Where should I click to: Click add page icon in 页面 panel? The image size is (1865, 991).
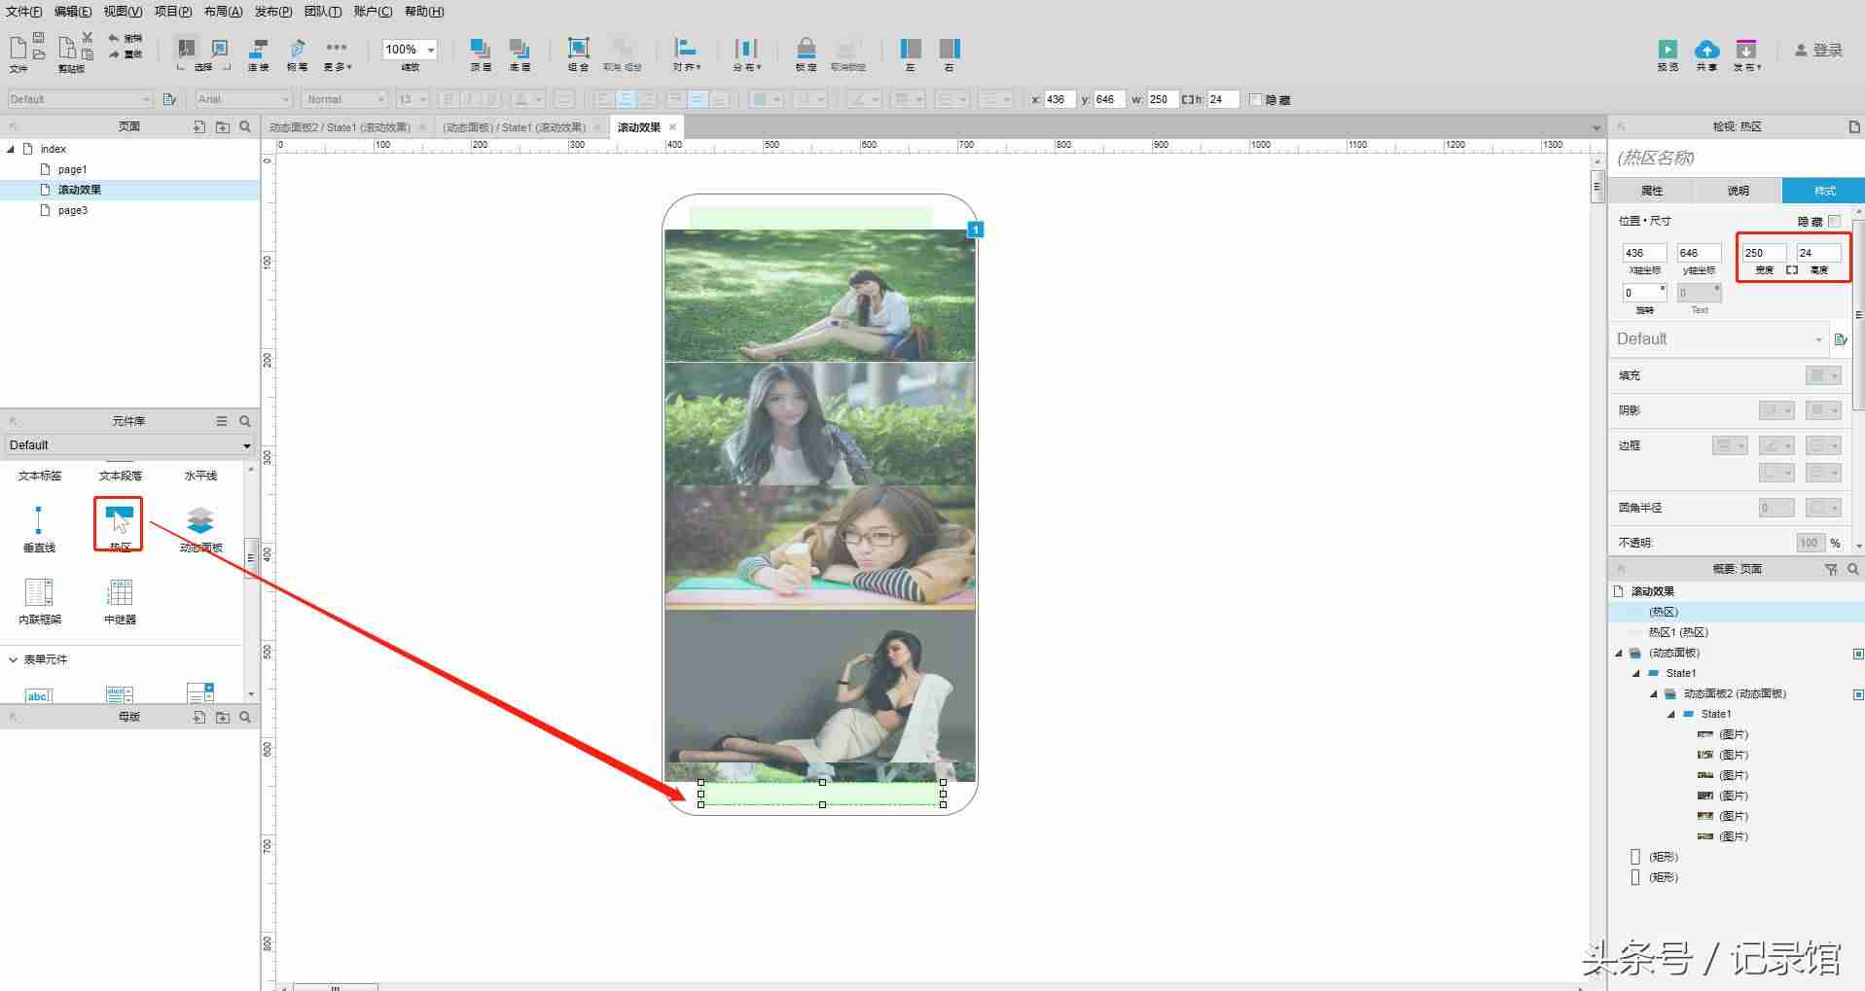tap(199, 126)
